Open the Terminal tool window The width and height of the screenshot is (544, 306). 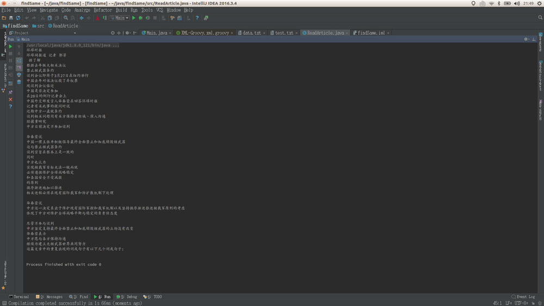click(x=18, y=297)
